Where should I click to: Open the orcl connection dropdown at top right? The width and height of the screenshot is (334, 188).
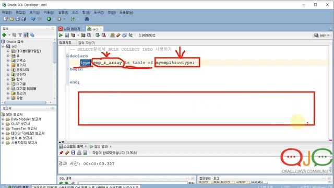pyautogui.click(x=322, y=36)
